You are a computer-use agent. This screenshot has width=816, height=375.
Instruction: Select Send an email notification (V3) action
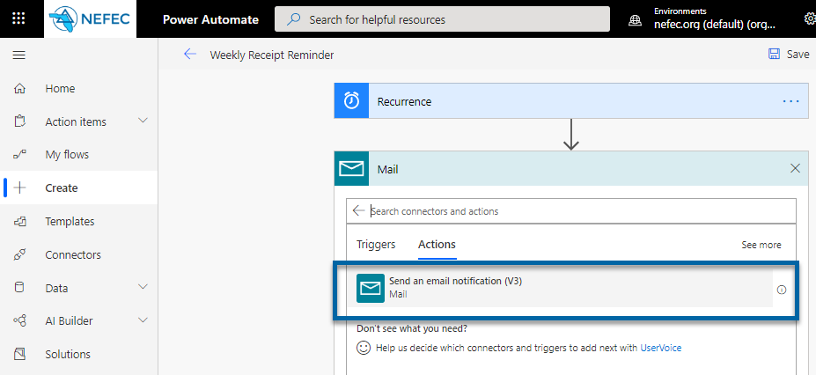(560, 288)
